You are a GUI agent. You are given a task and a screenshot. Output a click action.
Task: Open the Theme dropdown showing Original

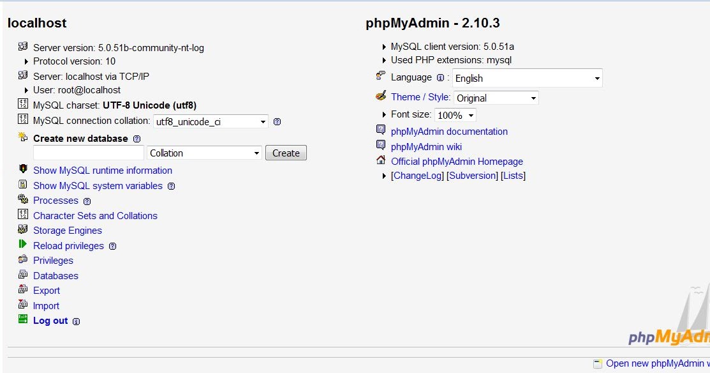(496, 98)
